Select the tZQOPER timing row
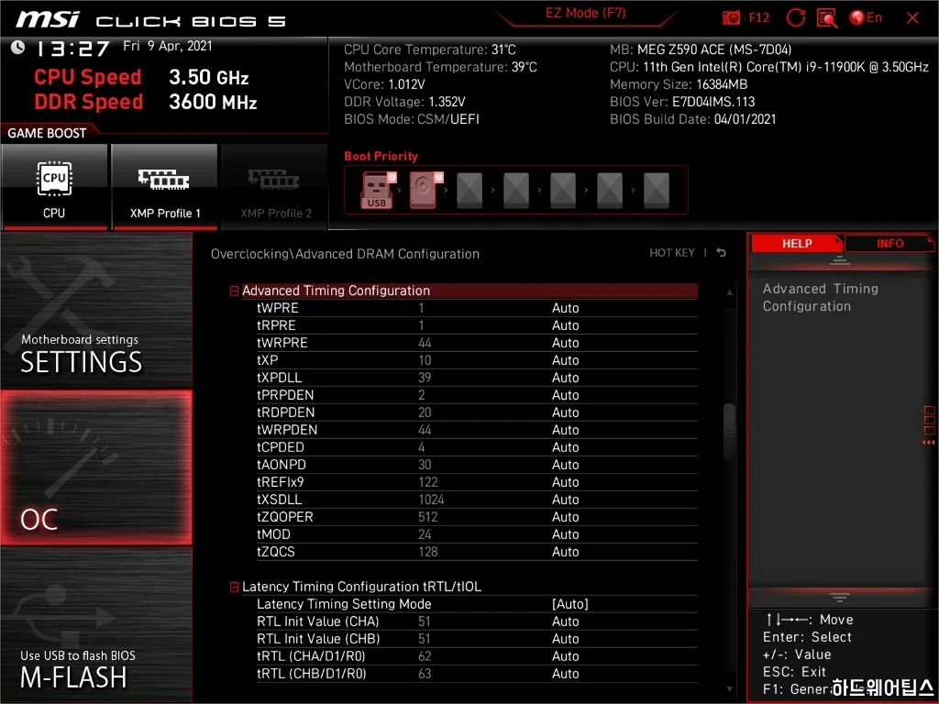 pyautogui.click(x=477, y=516)
